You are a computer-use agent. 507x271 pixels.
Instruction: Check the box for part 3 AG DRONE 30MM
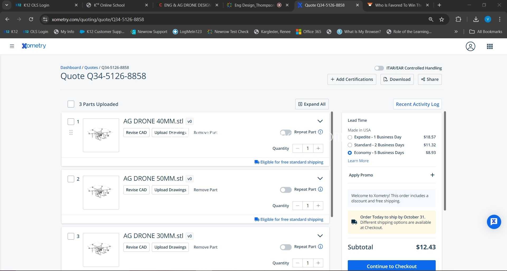(71, 236)
